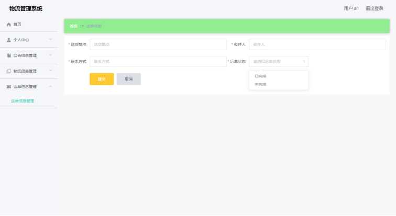Expand the 公告信息管理 chevron
The width and height of the screenshot is (396, 216).
click(x=50, y=55)
